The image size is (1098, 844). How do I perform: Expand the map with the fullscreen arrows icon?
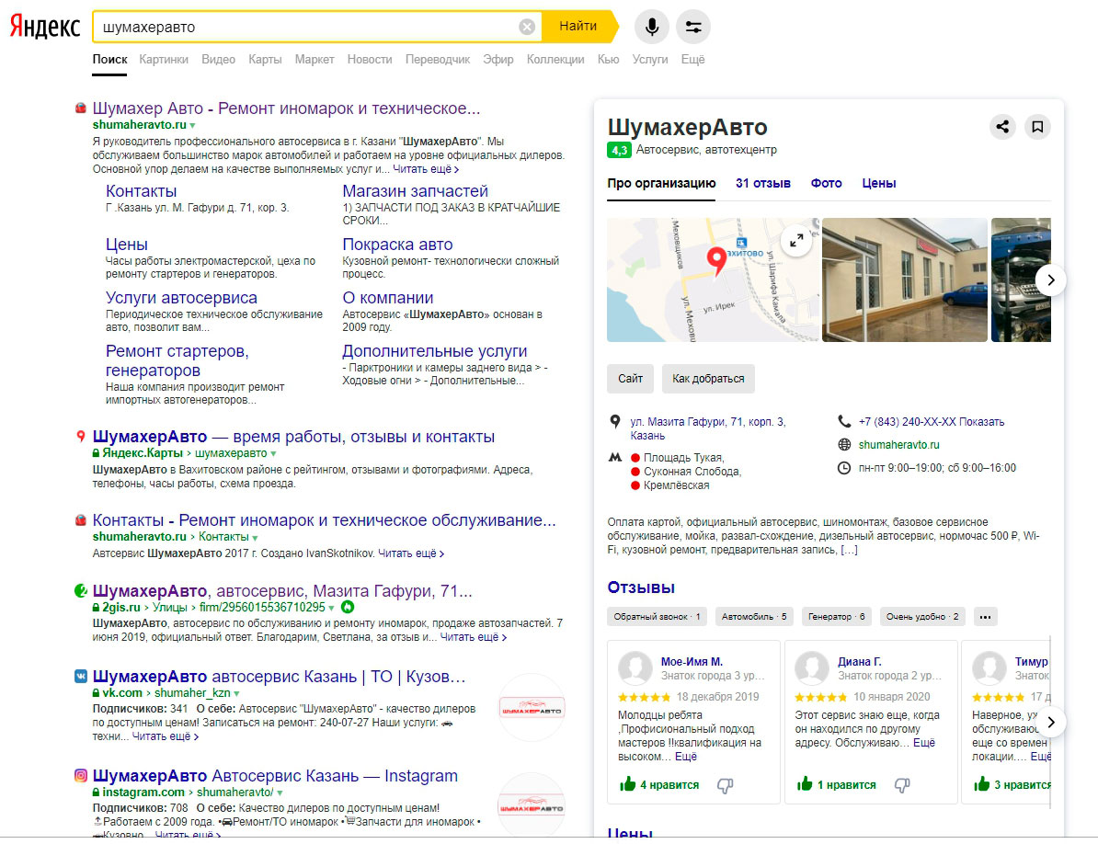(x=797, y=240)
